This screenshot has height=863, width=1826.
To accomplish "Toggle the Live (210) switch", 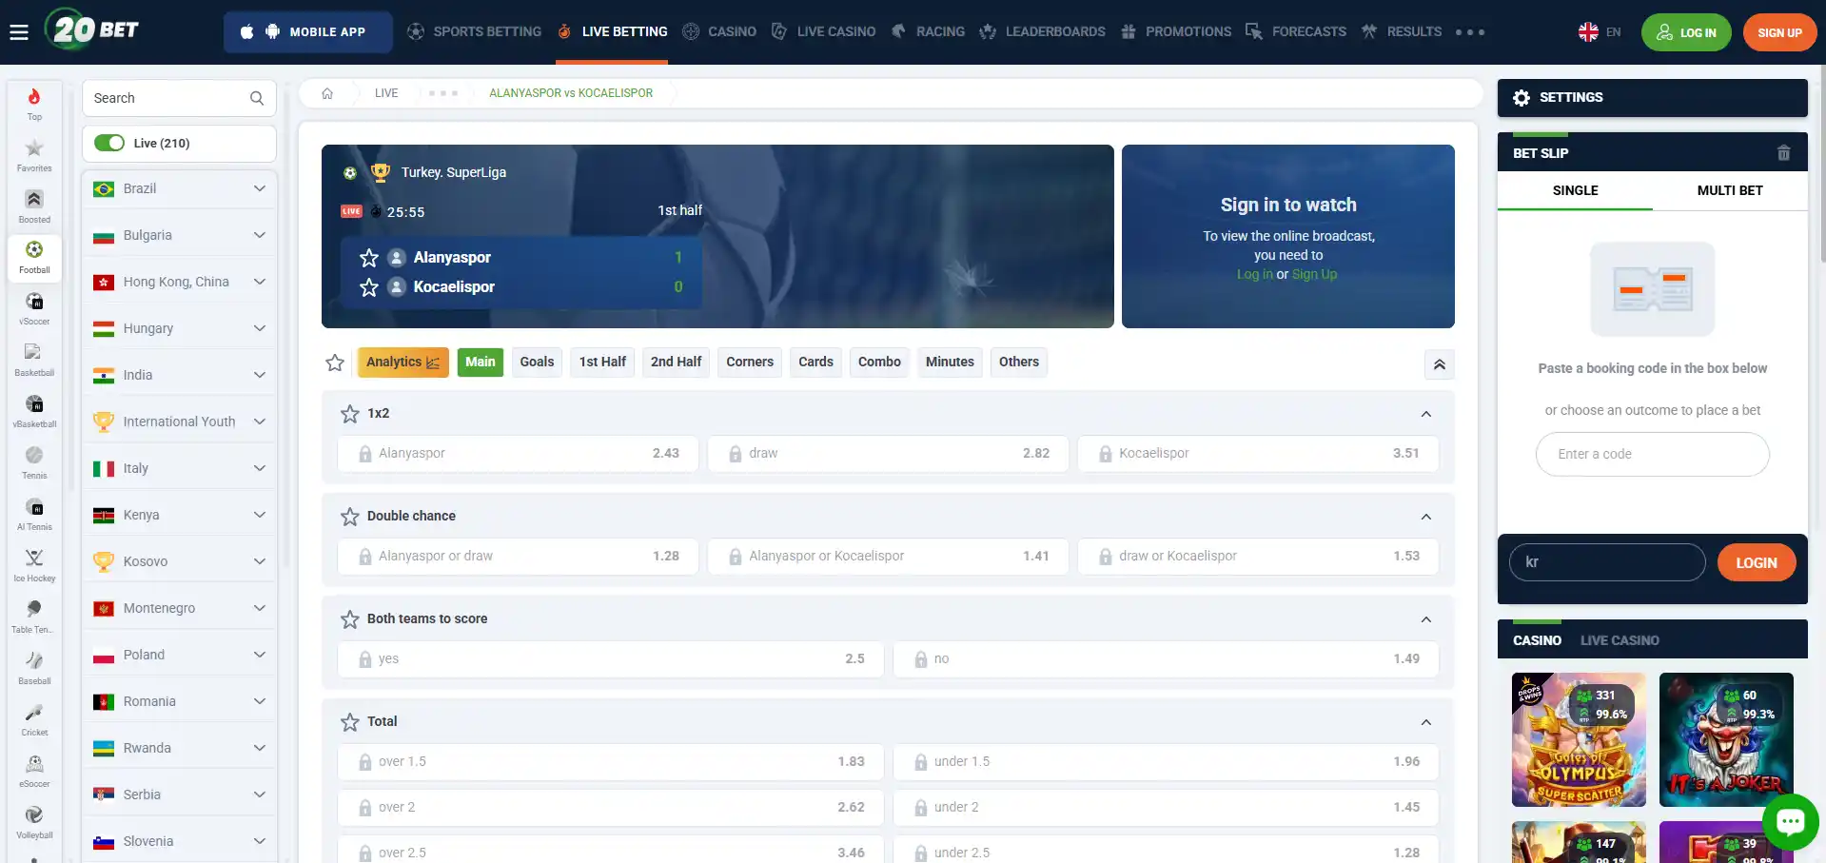I will click(x=109, y=143).
